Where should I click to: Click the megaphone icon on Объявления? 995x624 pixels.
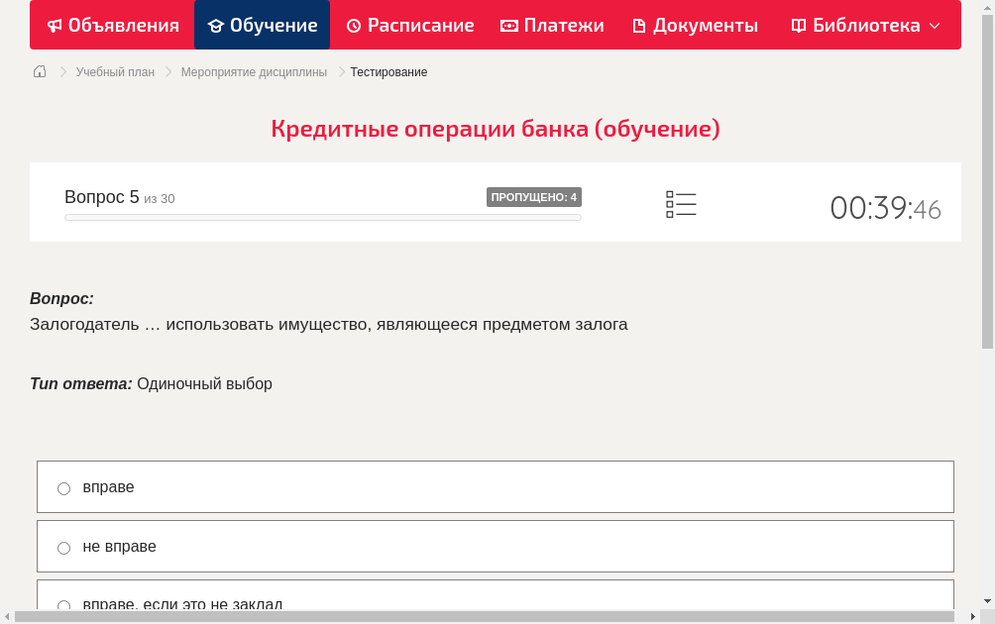tap(55, 25)
